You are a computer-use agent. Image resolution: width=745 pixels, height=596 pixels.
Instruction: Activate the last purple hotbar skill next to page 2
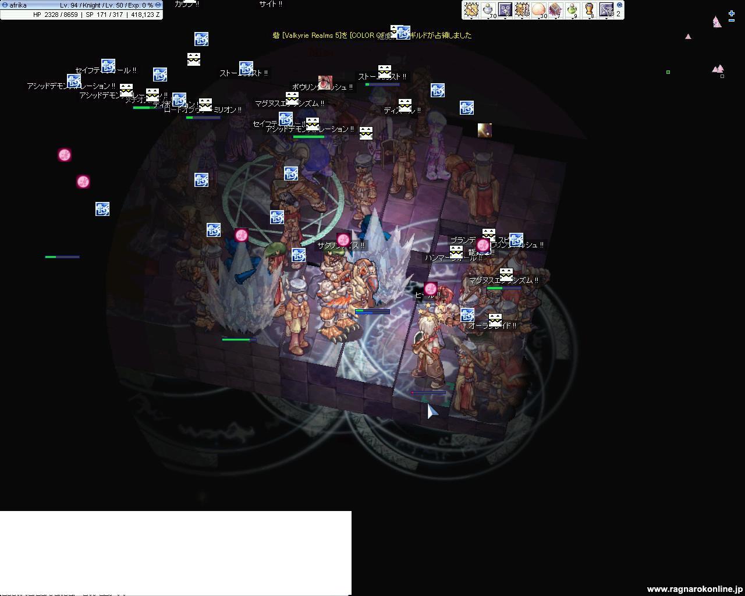606,9
